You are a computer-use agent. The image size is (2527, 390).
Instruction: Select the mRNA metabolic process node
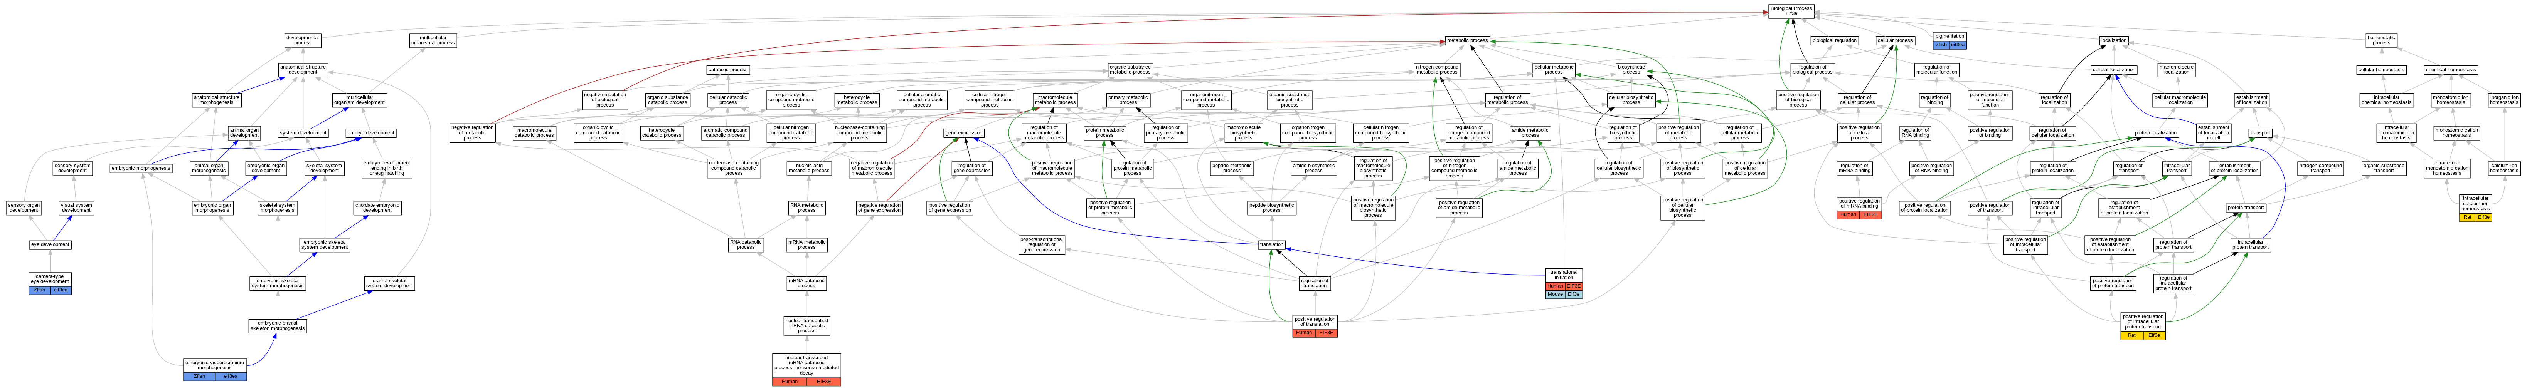click(806, 245)
